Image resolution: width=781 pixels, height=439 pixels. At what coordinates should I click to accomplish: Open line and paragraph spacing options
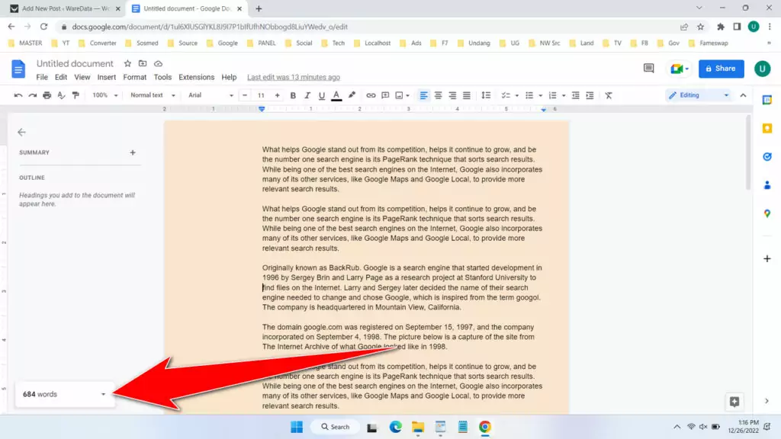point(486,95)
